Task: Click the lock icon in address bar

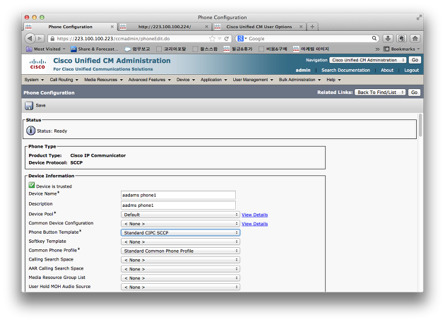Action: click(52, 39)
